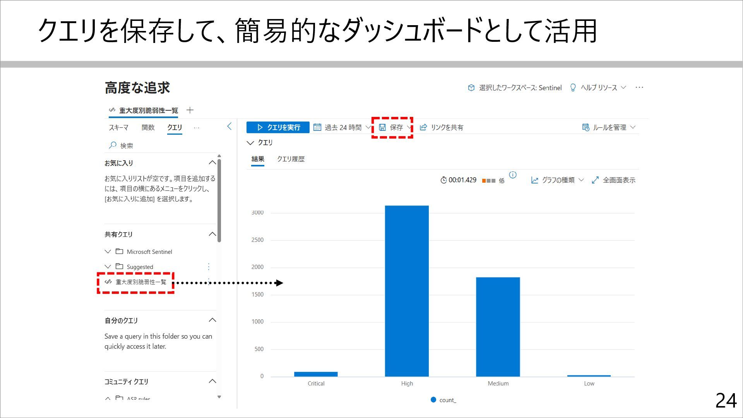Click the workspace cube icon
This screenshot has width=743, height=418.
pyautogui.click(x=471, y=88)
